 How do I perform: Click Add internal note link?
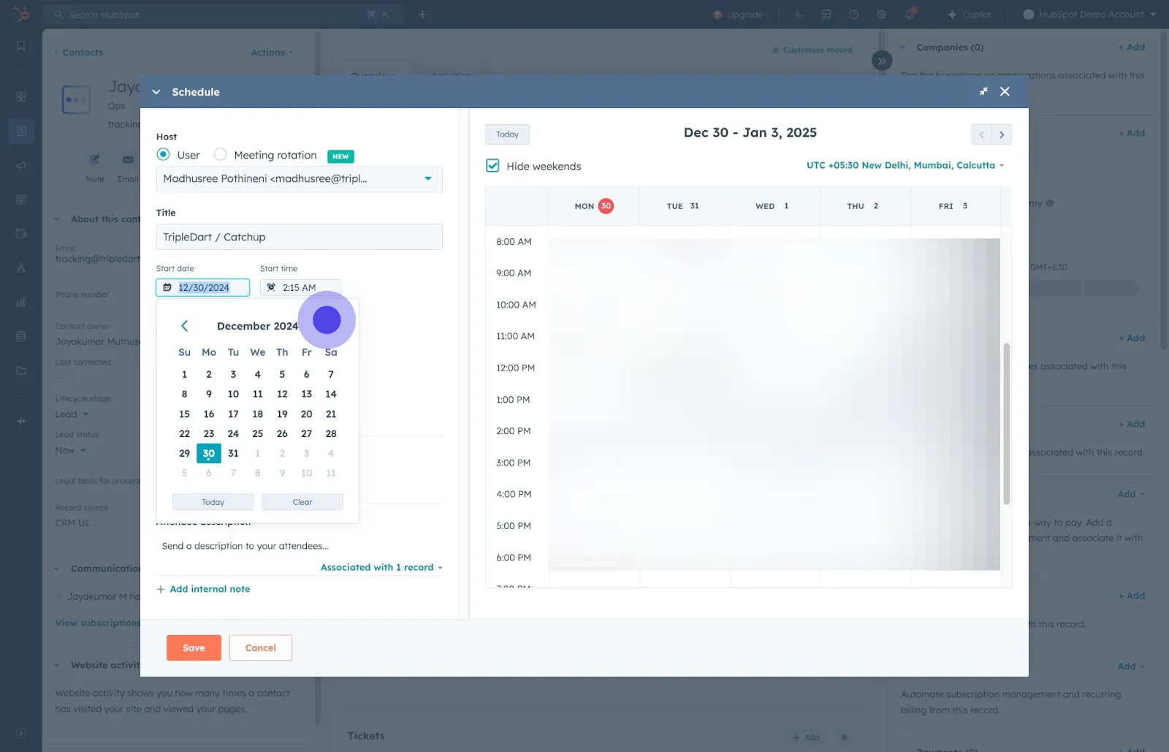pos(203,589)
